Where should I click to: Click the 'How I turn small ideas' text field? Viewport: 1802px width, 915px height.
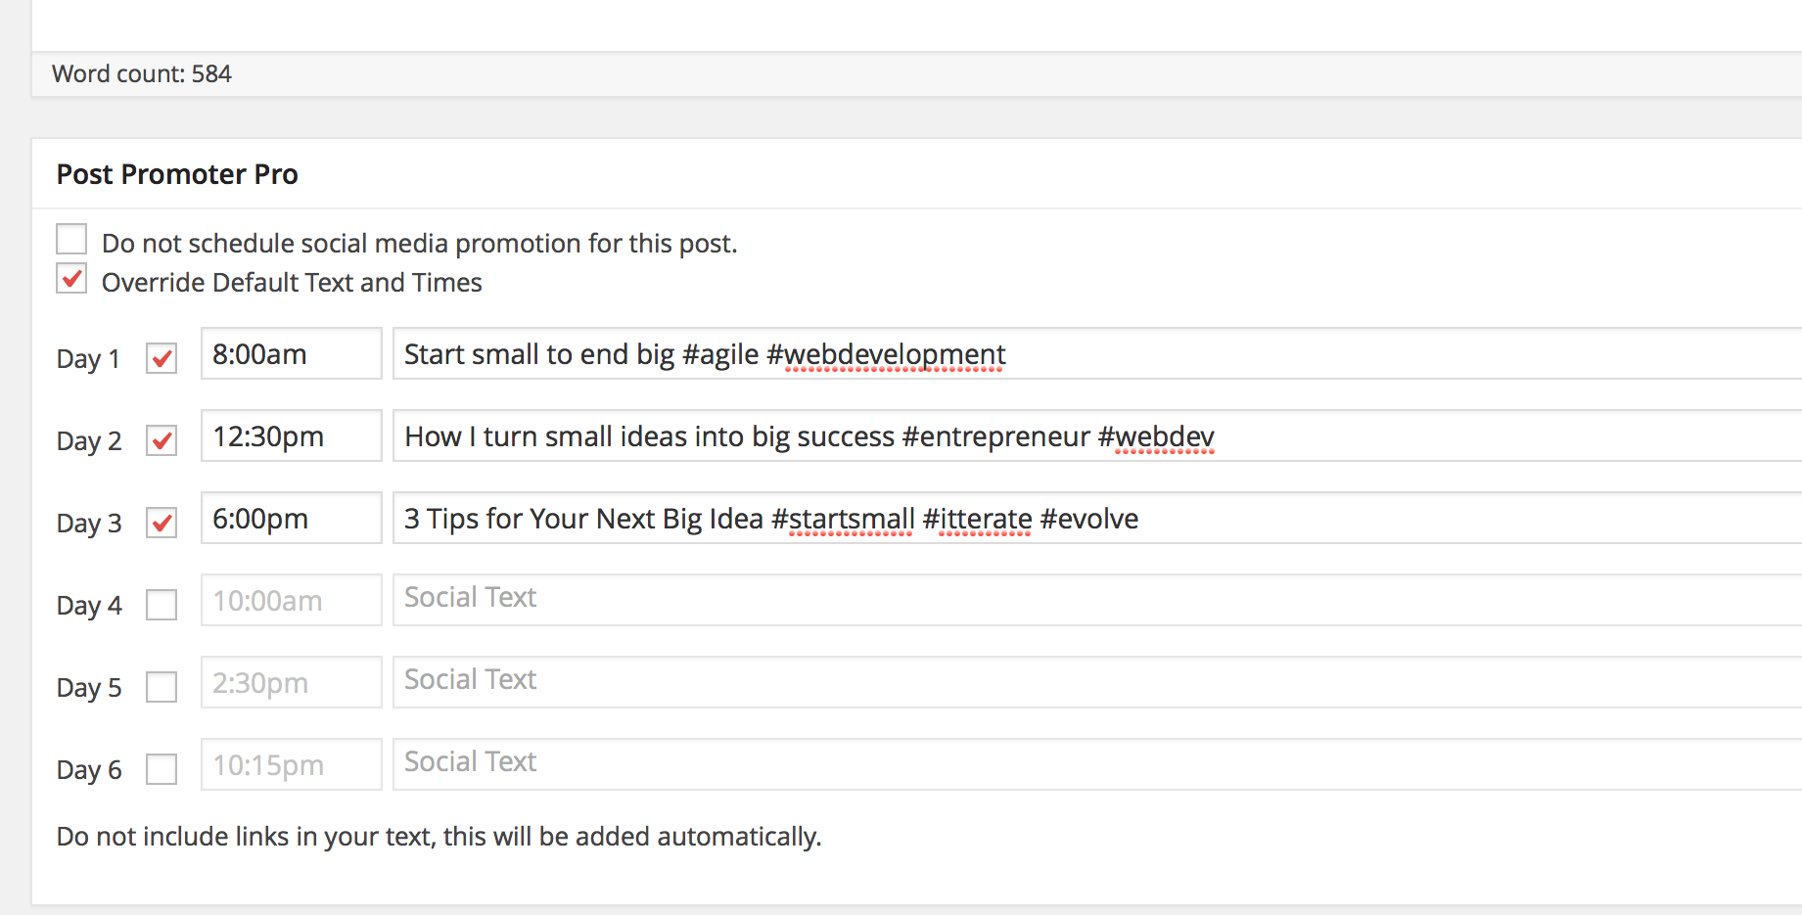tap(1097, 436)
